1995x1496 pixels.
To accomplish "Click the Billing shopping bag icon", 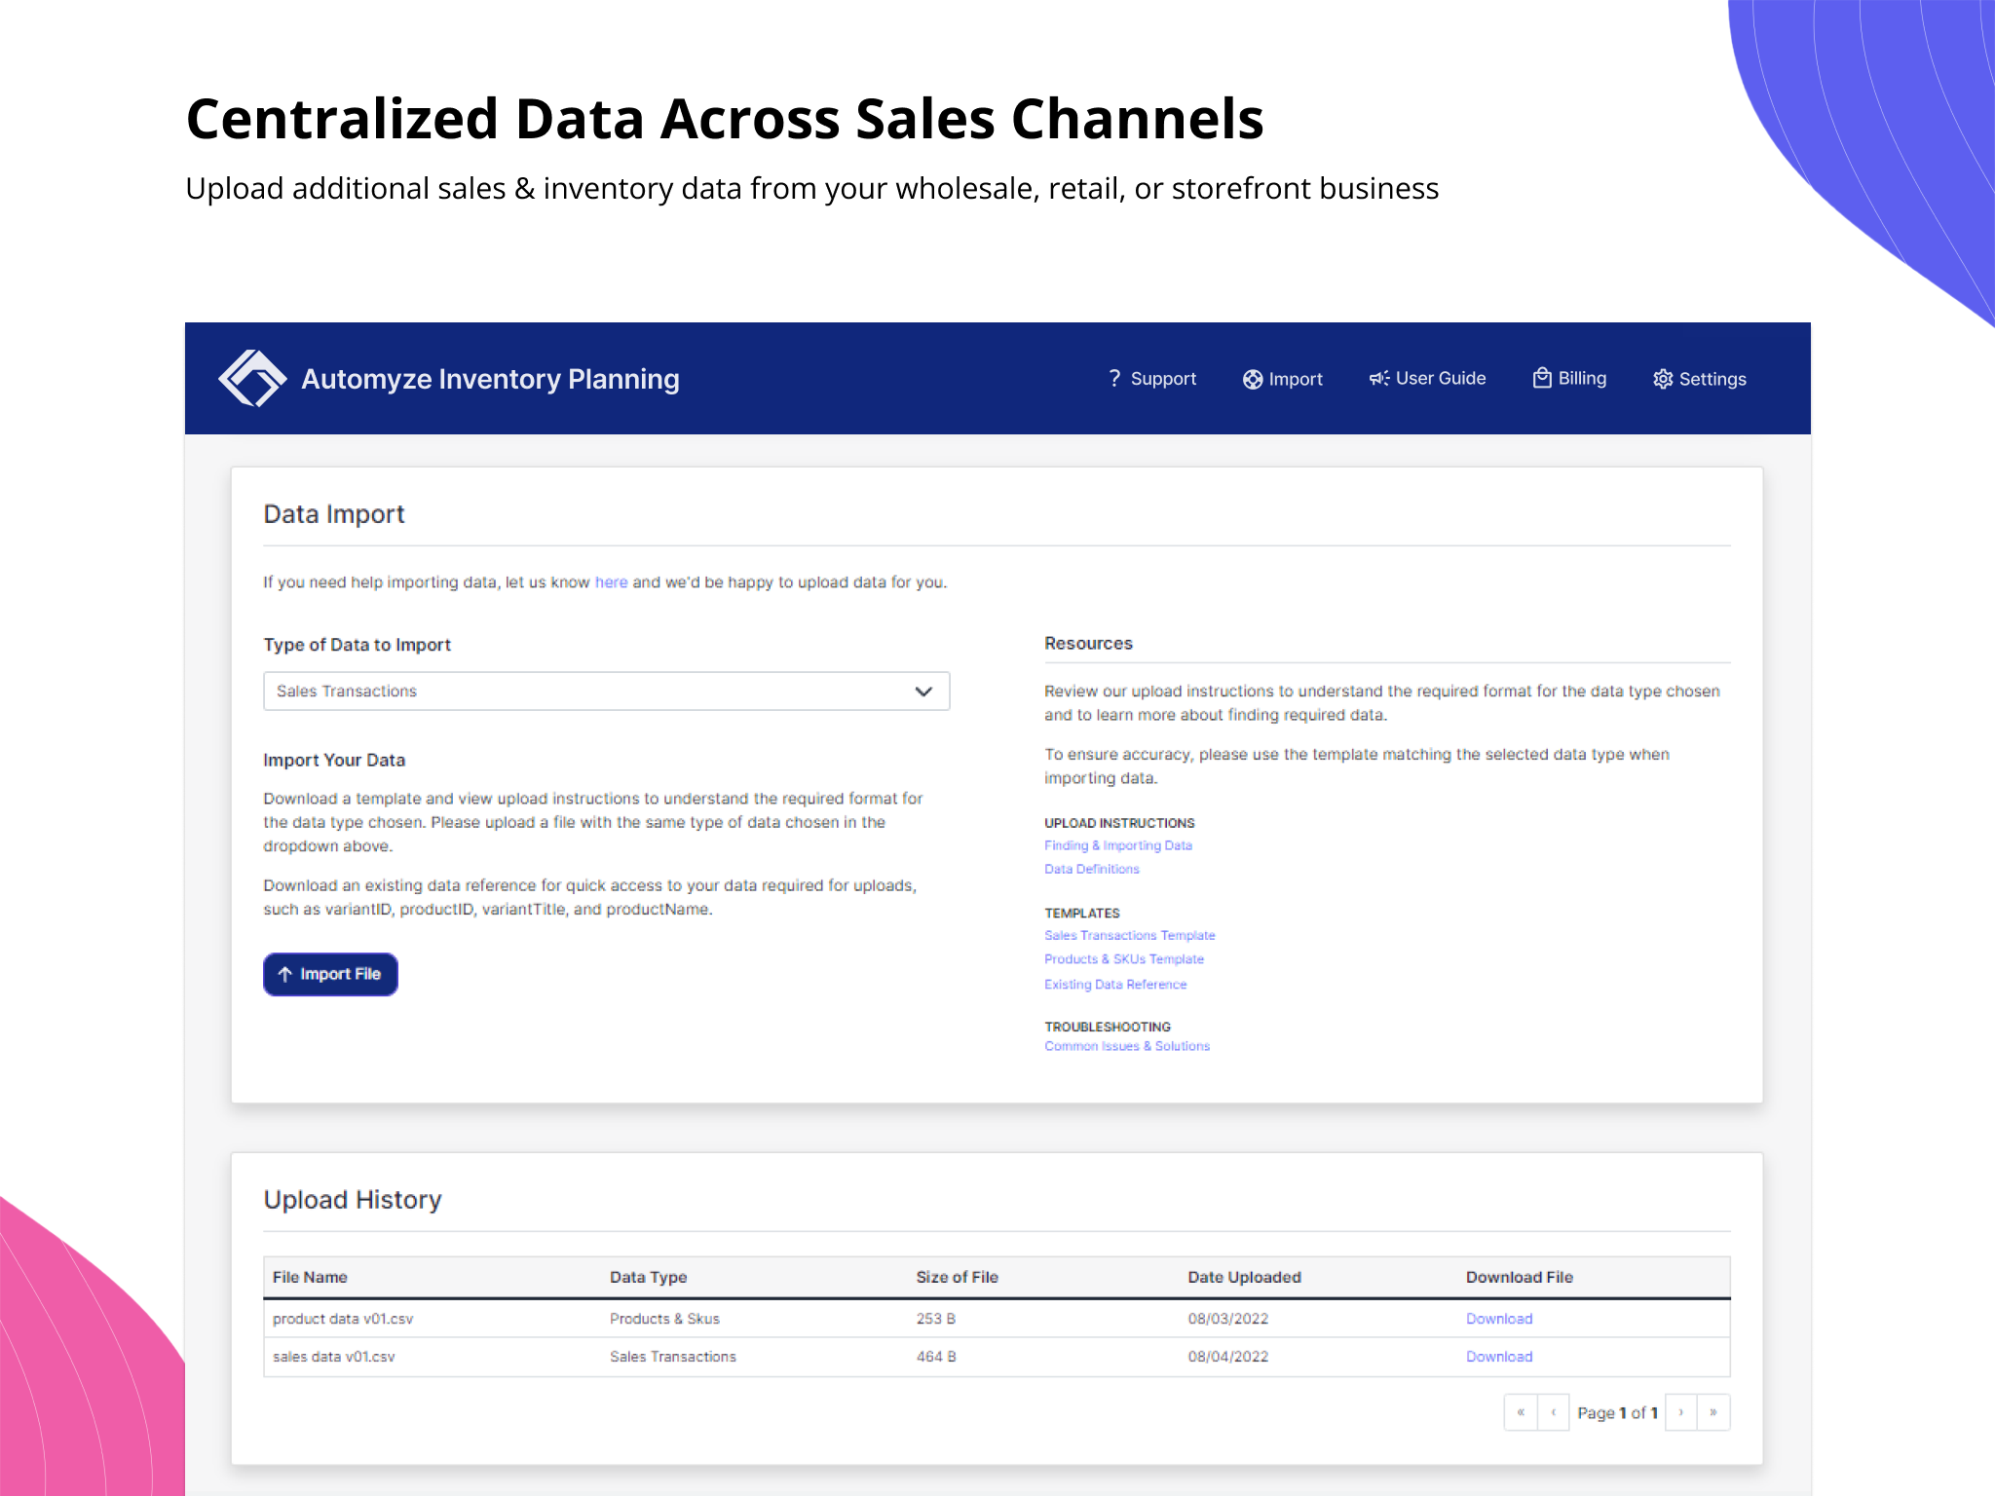I will [x=1542, y=378].
